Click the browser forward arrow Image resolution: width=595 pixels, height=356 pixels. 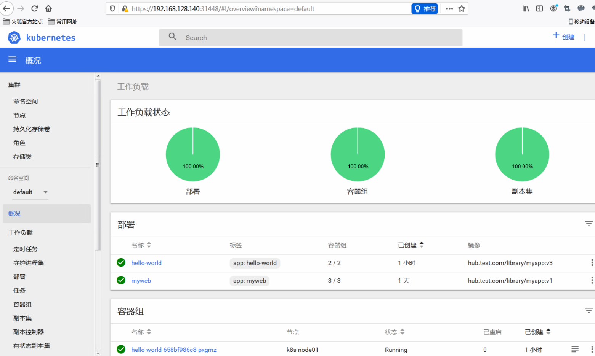pyautogui.click(x=21, y=8)
